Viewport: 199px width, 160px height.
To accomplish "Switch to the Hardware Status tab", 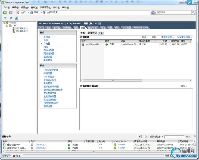I will [141, 28].
